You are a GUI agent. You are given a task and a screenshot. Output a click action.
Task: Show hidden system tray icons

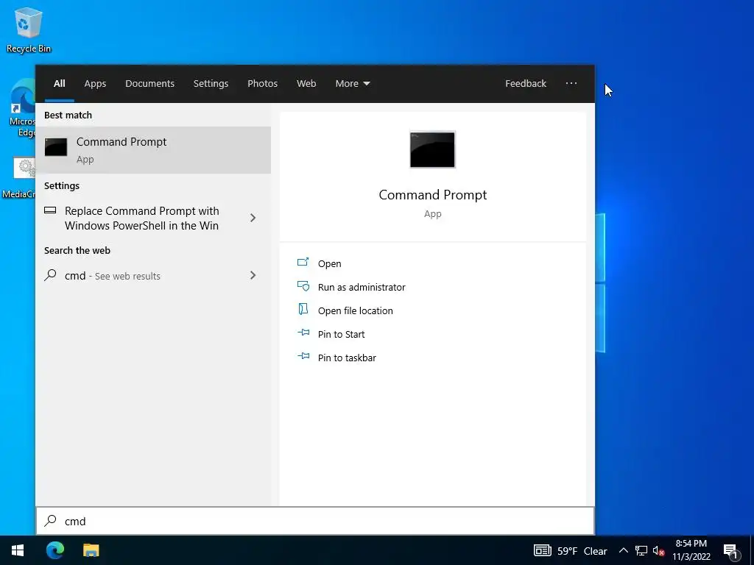623,550
